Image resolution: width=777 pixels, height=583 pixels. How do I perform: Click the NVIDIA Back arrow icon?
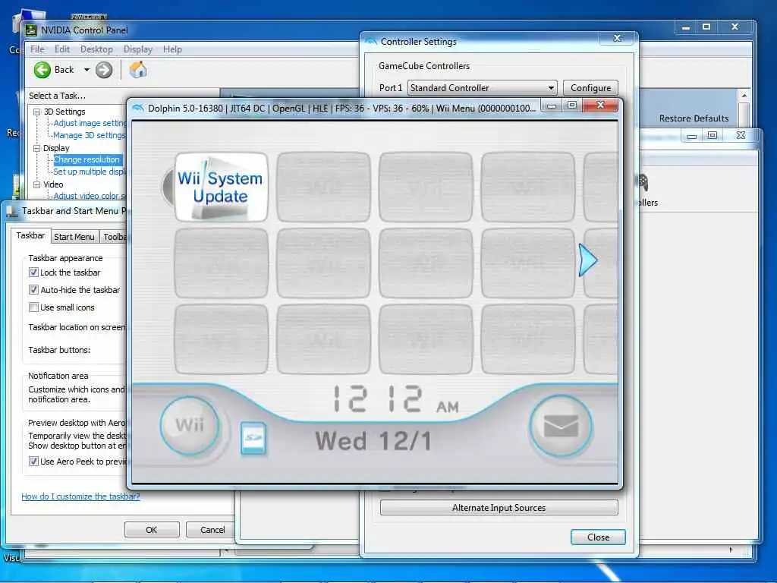(42, 70)
